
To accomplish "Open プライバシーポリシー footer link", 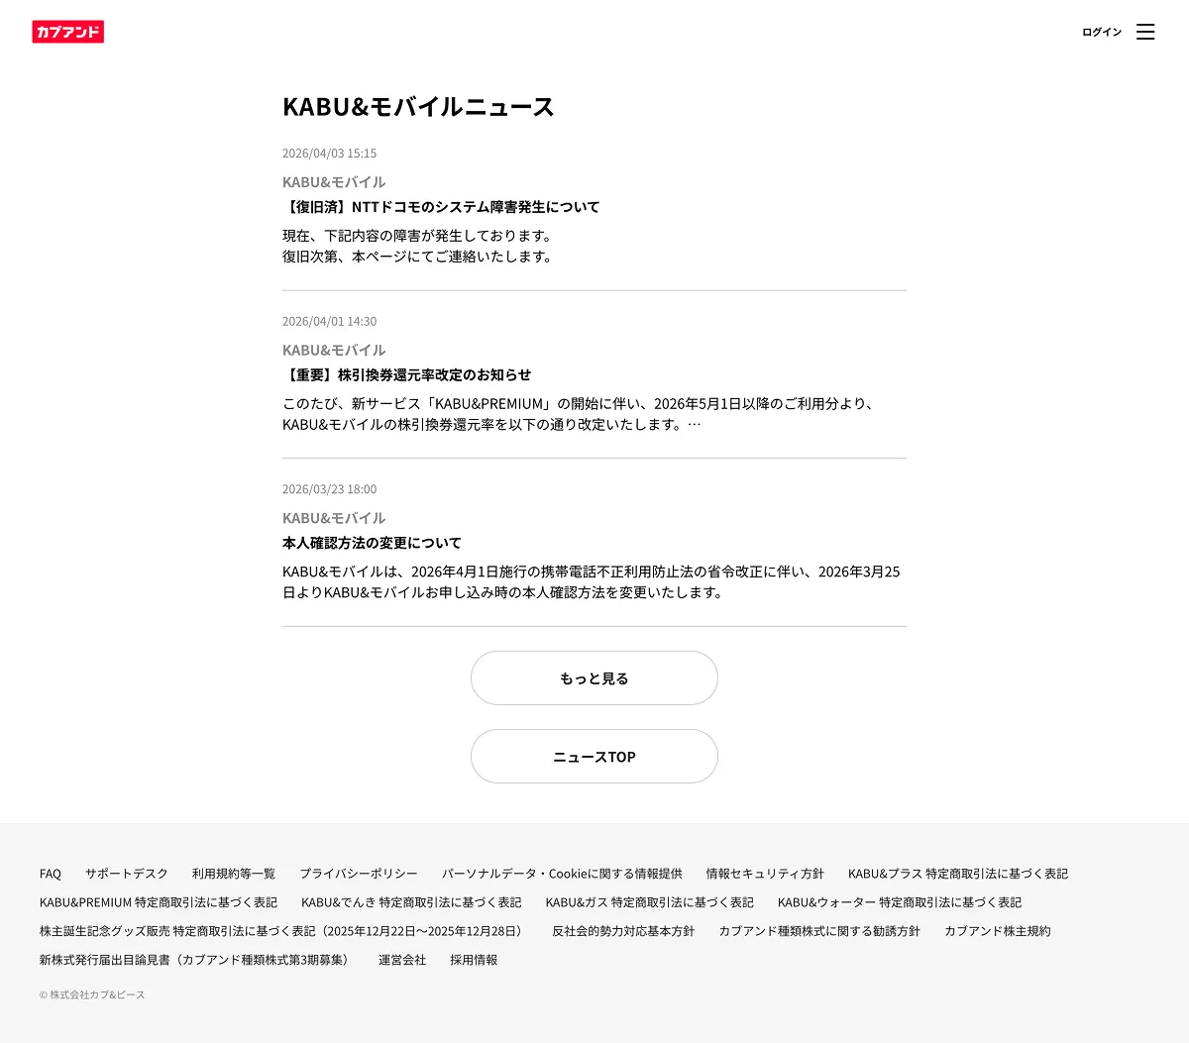I will pyautogui.click(x=359, y=874).
